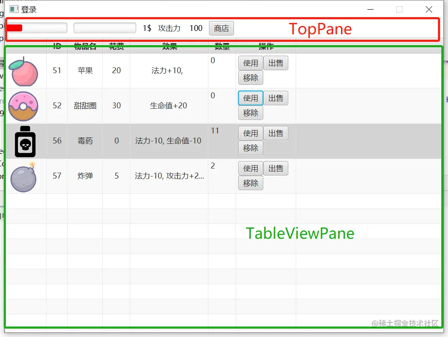The image size is (448, 337).
Task: Click ID cell 52
Action: click(x=57, y=106)
